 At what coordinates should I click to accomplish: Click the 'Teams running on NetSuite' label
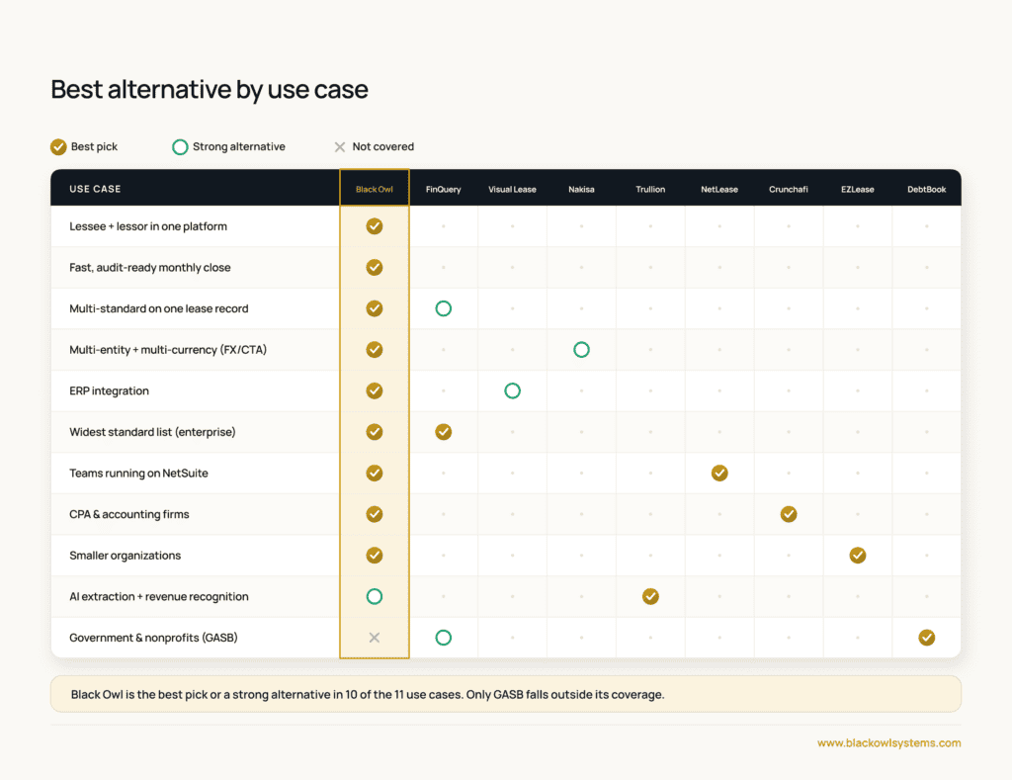point(138,474)
